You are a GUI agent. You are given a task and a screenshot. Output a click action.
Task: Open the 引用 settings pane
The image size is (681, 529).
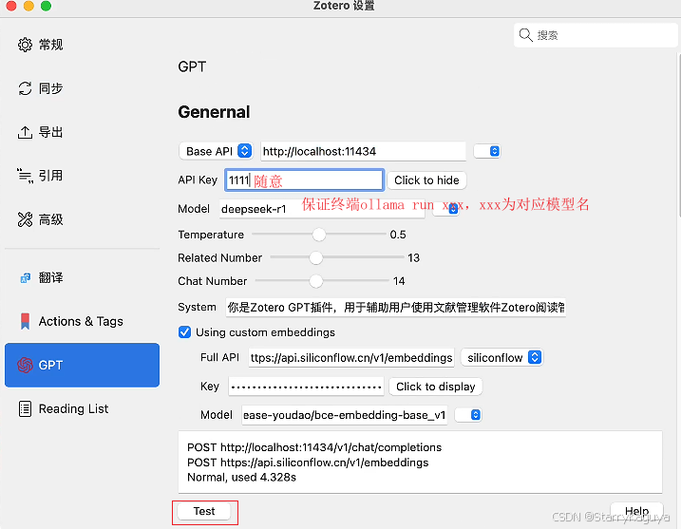coord(82,176)
